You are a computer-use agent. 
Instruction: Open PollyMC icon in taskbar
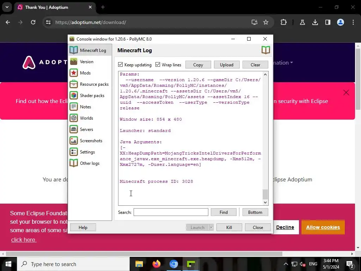191,264
